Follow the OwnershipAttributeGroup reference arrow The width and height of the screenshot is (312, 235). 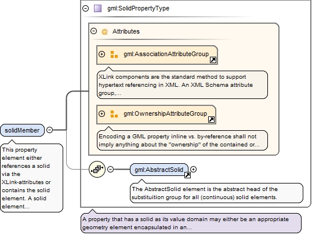pyautogui.click(x=211, y=119)
